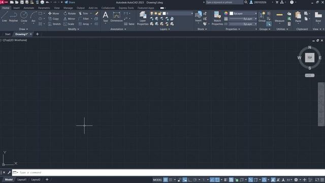The image size is (325, 183).
Task: Add a new drawing tab
Action: pos(37,34)
